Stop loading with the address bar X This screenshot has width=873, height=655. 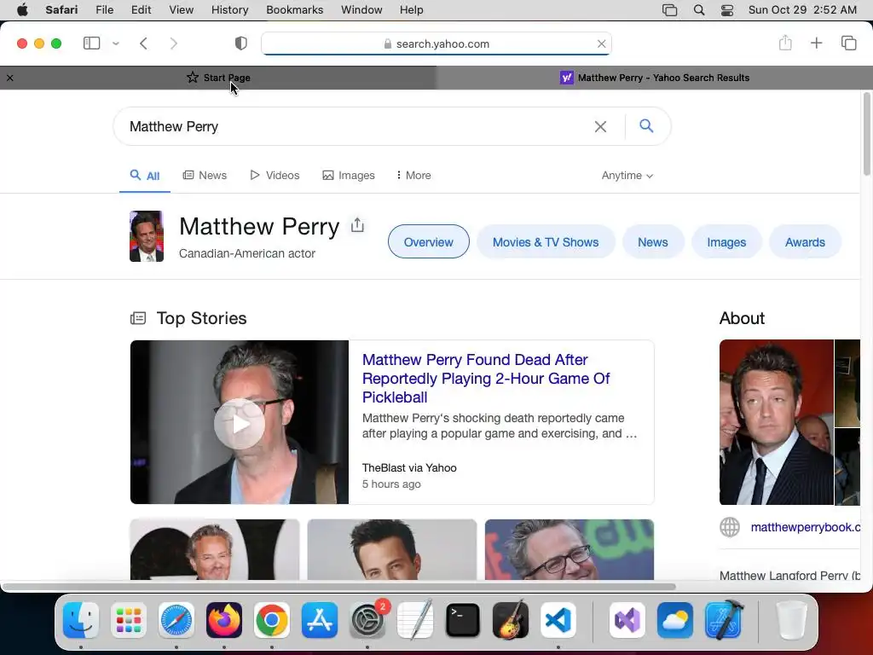tap(601, 43)
